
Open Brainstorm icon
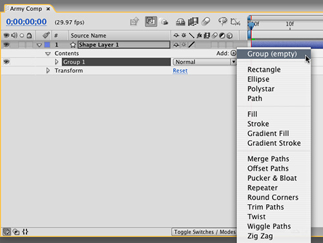(x=223, y=21)
